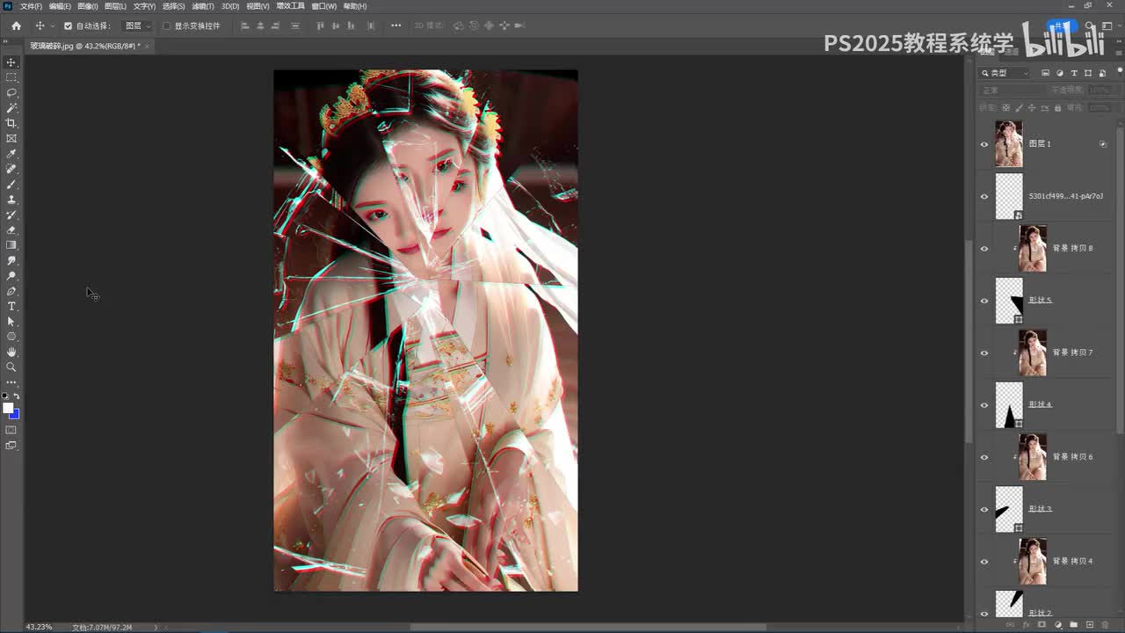
Task: Hide the 形状 5 layer
Action: pyautogui.click(x=984, y=301)
